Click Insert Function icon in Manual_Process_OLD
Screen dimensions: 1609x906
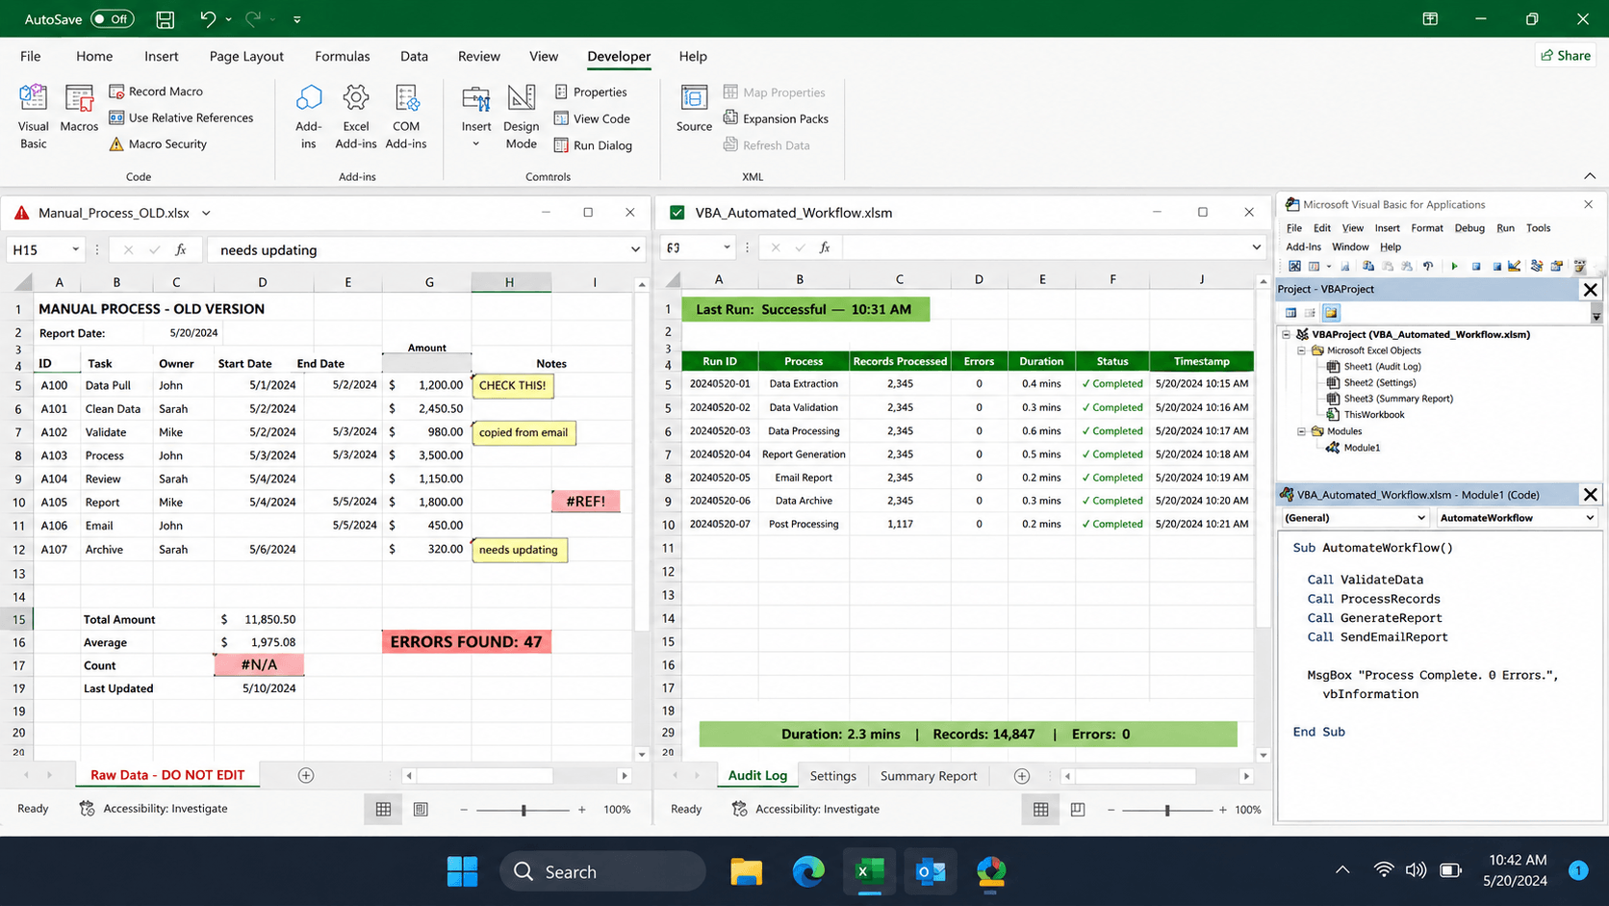(x=181, y=249)
